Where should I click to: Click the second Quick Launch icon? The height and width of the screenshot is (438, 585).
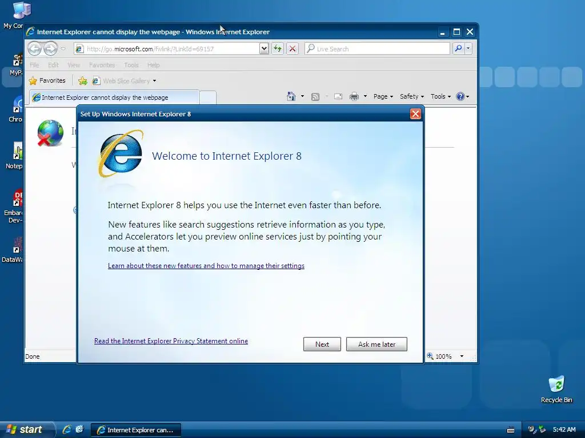tap(79, 429)
